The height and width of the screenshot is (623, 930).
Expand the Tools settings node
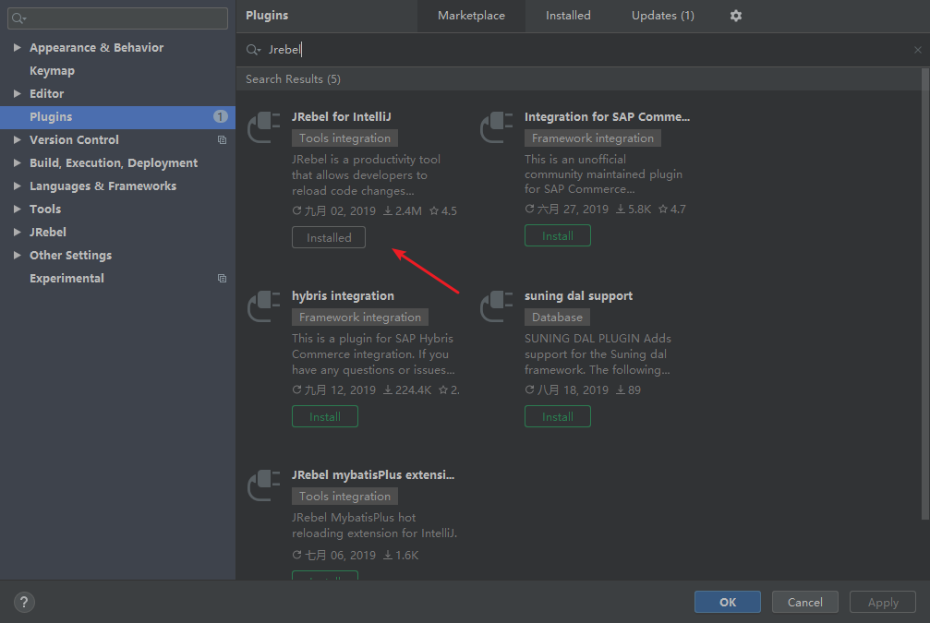18,210
